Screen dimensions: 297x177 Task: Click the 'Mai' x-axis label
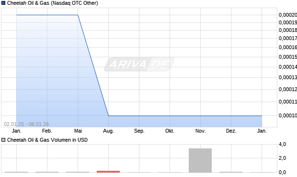click(78, 131)
